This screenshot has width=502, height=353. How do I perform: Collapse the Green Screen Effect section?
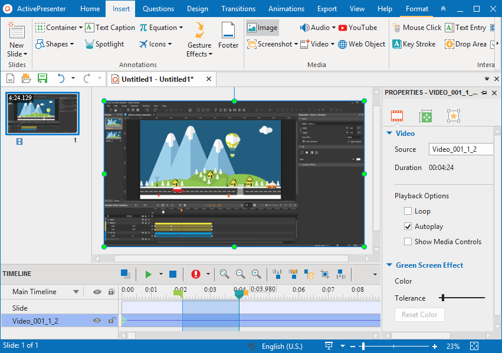(x=389, y=265)
